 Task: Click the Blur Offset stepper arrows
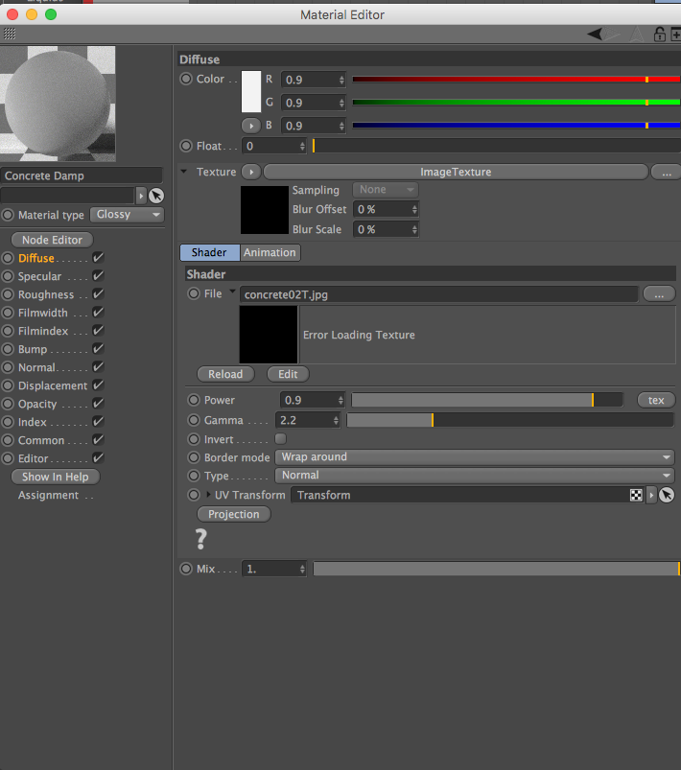tap(414, 210)
